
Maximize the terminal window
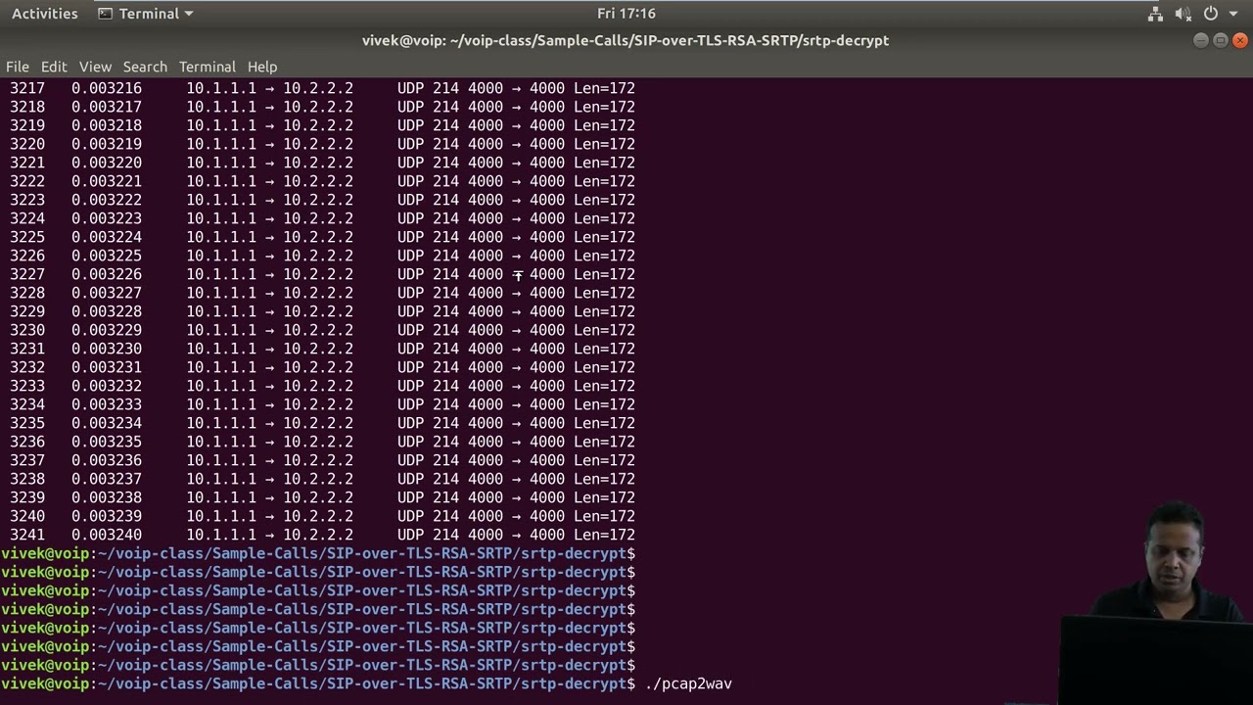(x=1221, y=40)
